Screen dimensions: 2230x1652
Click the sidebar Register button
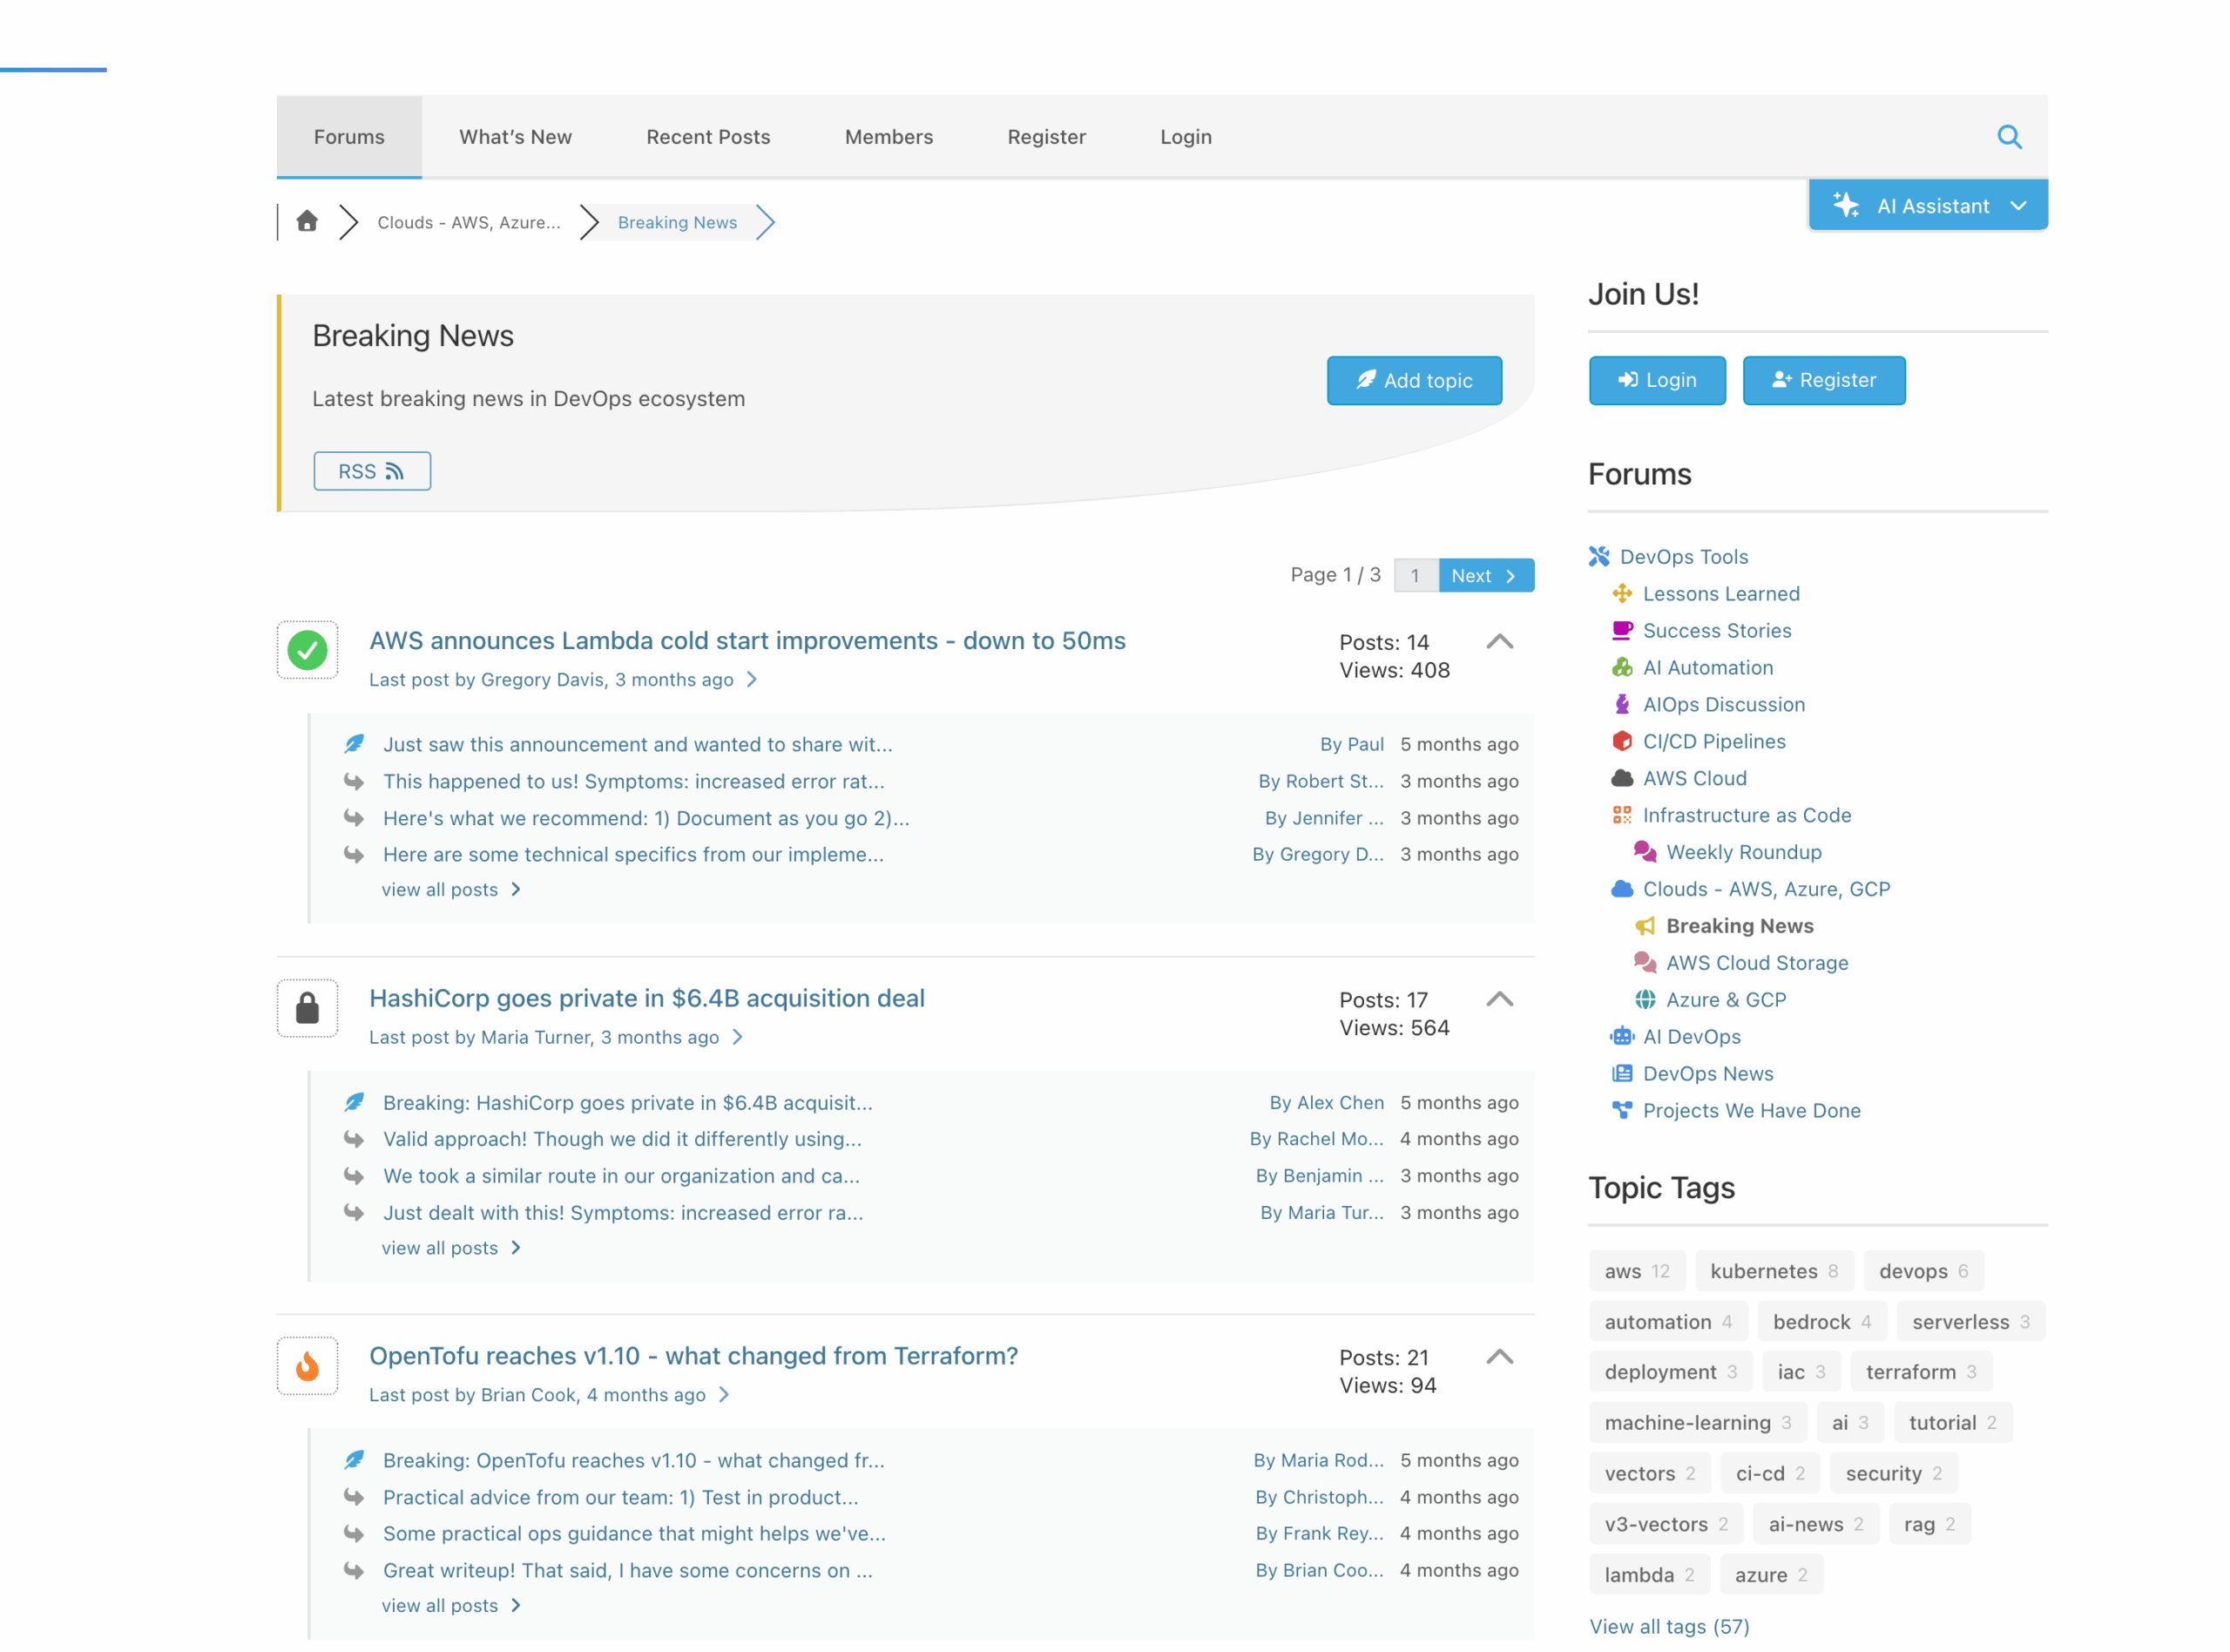[x=1823, y=380]
